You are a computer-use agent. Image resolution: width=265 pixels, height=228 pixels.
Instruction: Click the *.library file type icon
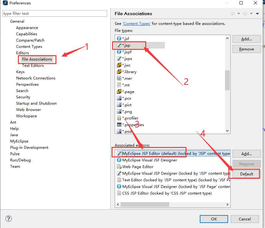pyautogui.click(x=119, y=72)
